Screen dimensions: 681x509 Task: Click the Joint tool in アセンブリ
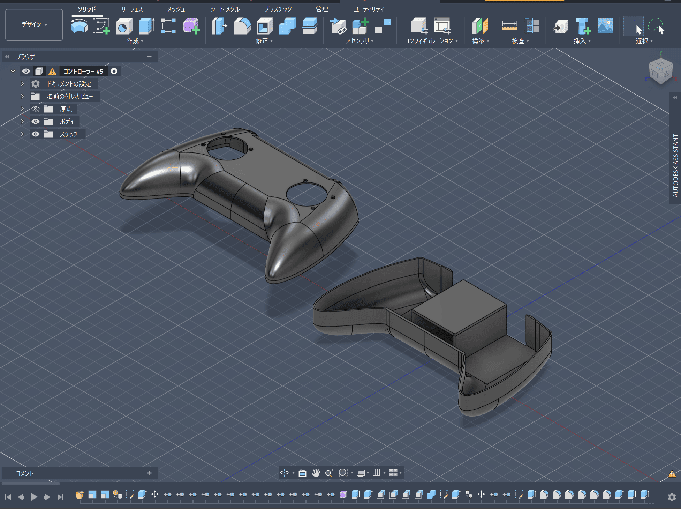338,26
